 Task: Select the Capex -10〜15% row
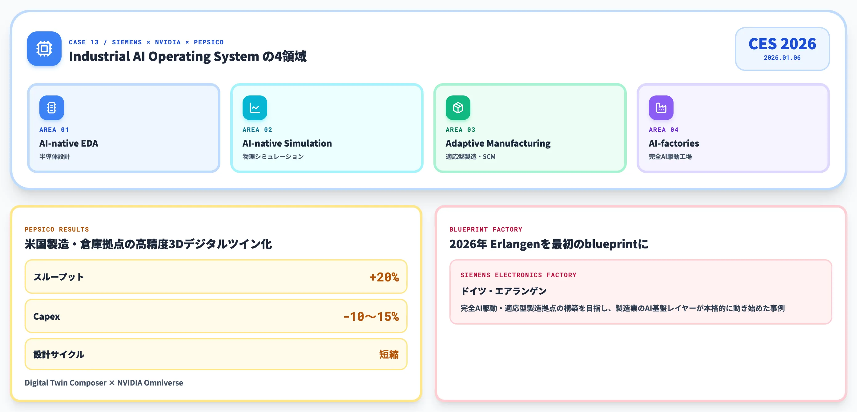coord(216,316)
